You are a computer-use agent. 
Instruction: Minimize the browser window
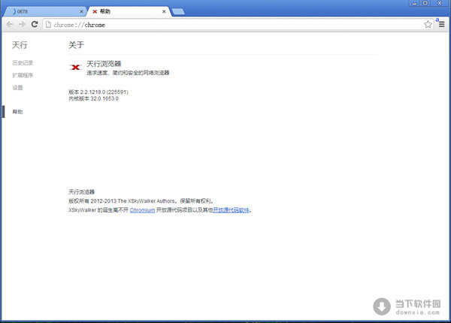(x=414, y=4)
